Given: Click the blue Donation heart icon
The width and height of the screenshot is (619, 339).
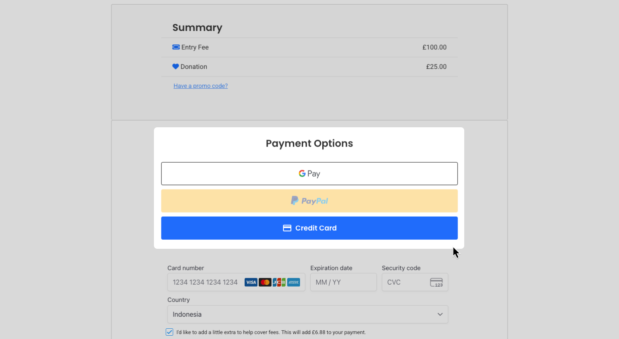Looking at the screenshot, I should coord(175,66).
